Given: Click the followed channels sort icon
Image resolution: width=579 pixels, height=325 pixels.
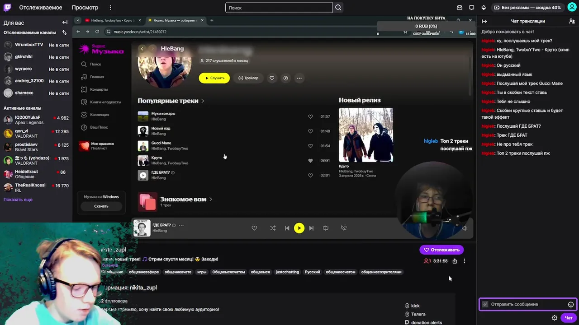Looking at the screenshot, I should [64, 32].
